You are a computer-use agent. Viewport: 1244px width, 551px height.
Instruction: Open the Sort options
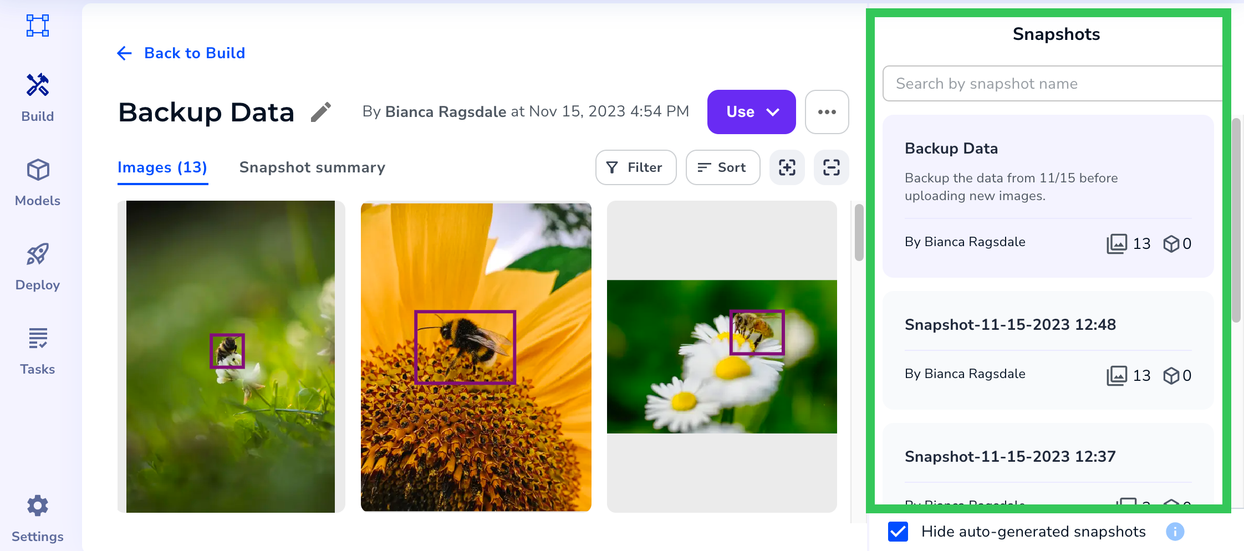(722, 167)
